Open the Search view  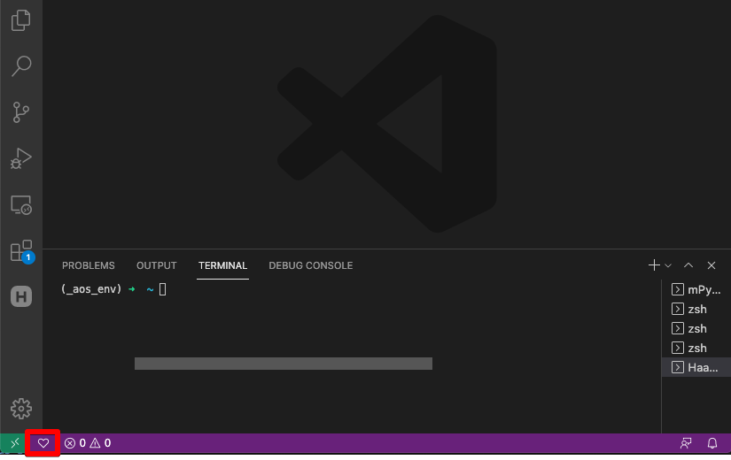21,65
